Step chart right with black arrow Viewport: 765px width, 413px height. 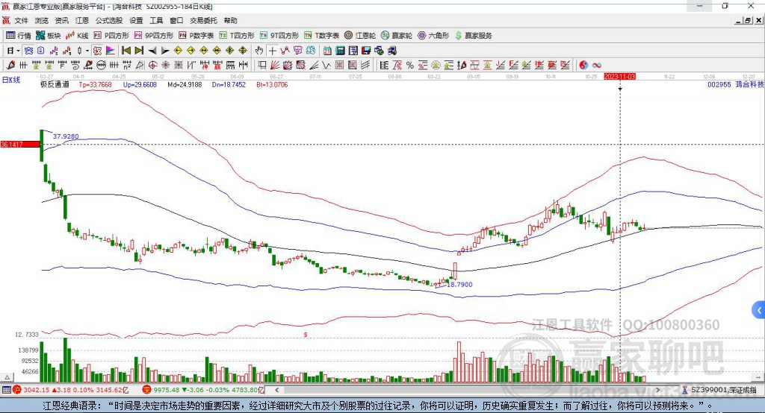tap(165, 51)
